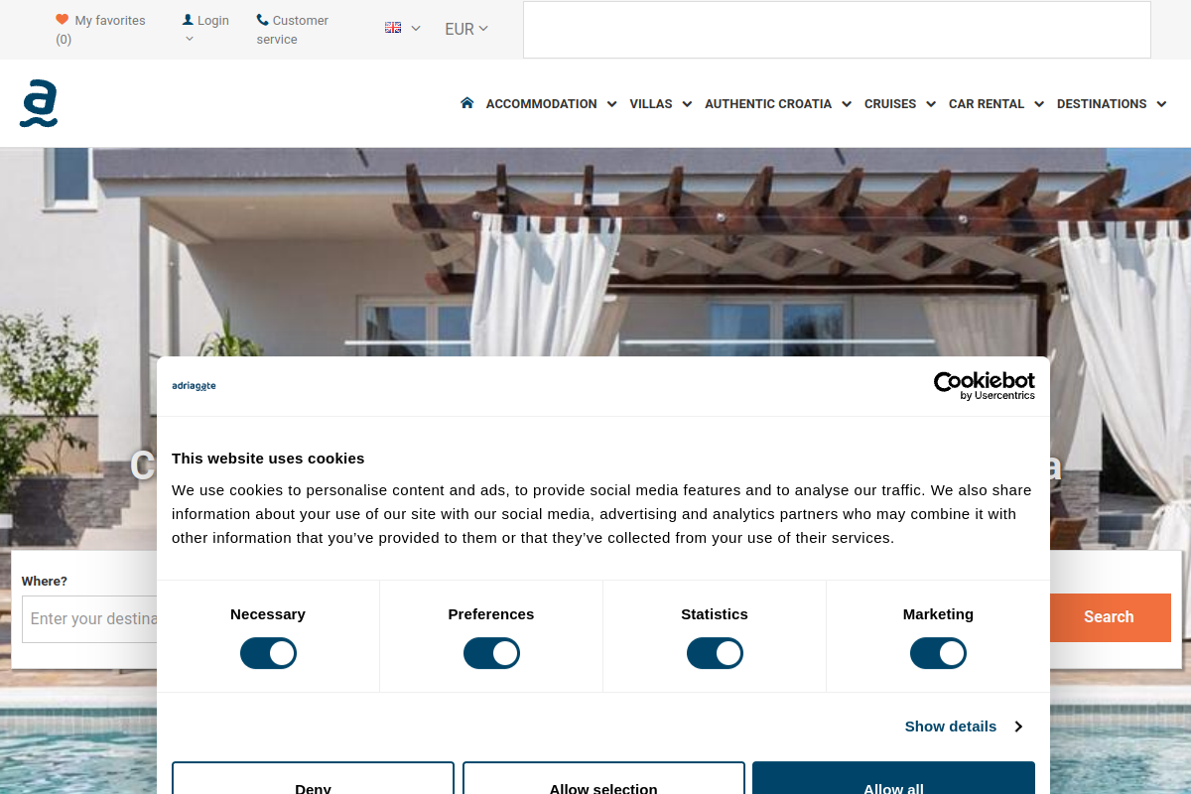
Task: Expand the language selector chevron
Action: tap(416, 29)
